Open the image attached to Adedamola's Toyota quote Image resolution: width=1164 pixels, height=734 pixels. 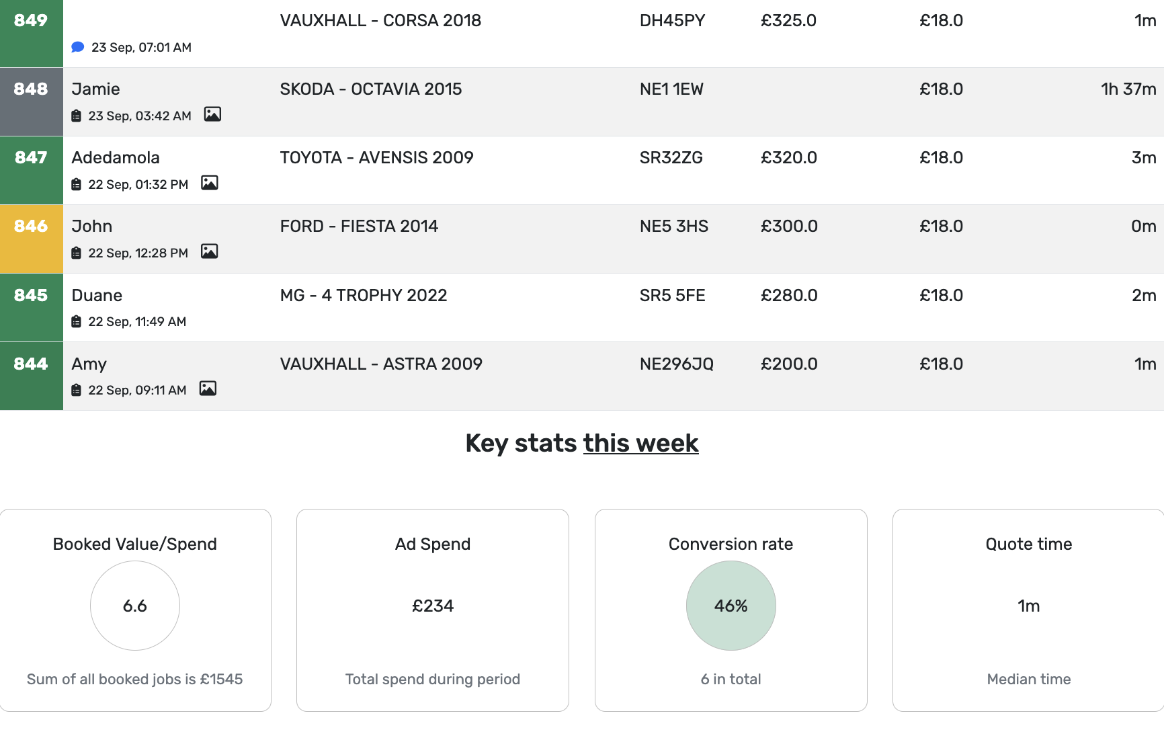pyautogui.click(x=210, y=184)
